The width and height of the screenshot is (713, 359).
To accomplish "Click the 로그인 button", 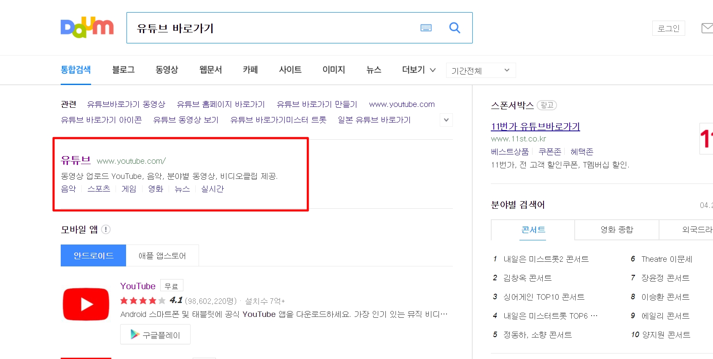I will pos(668,28).
